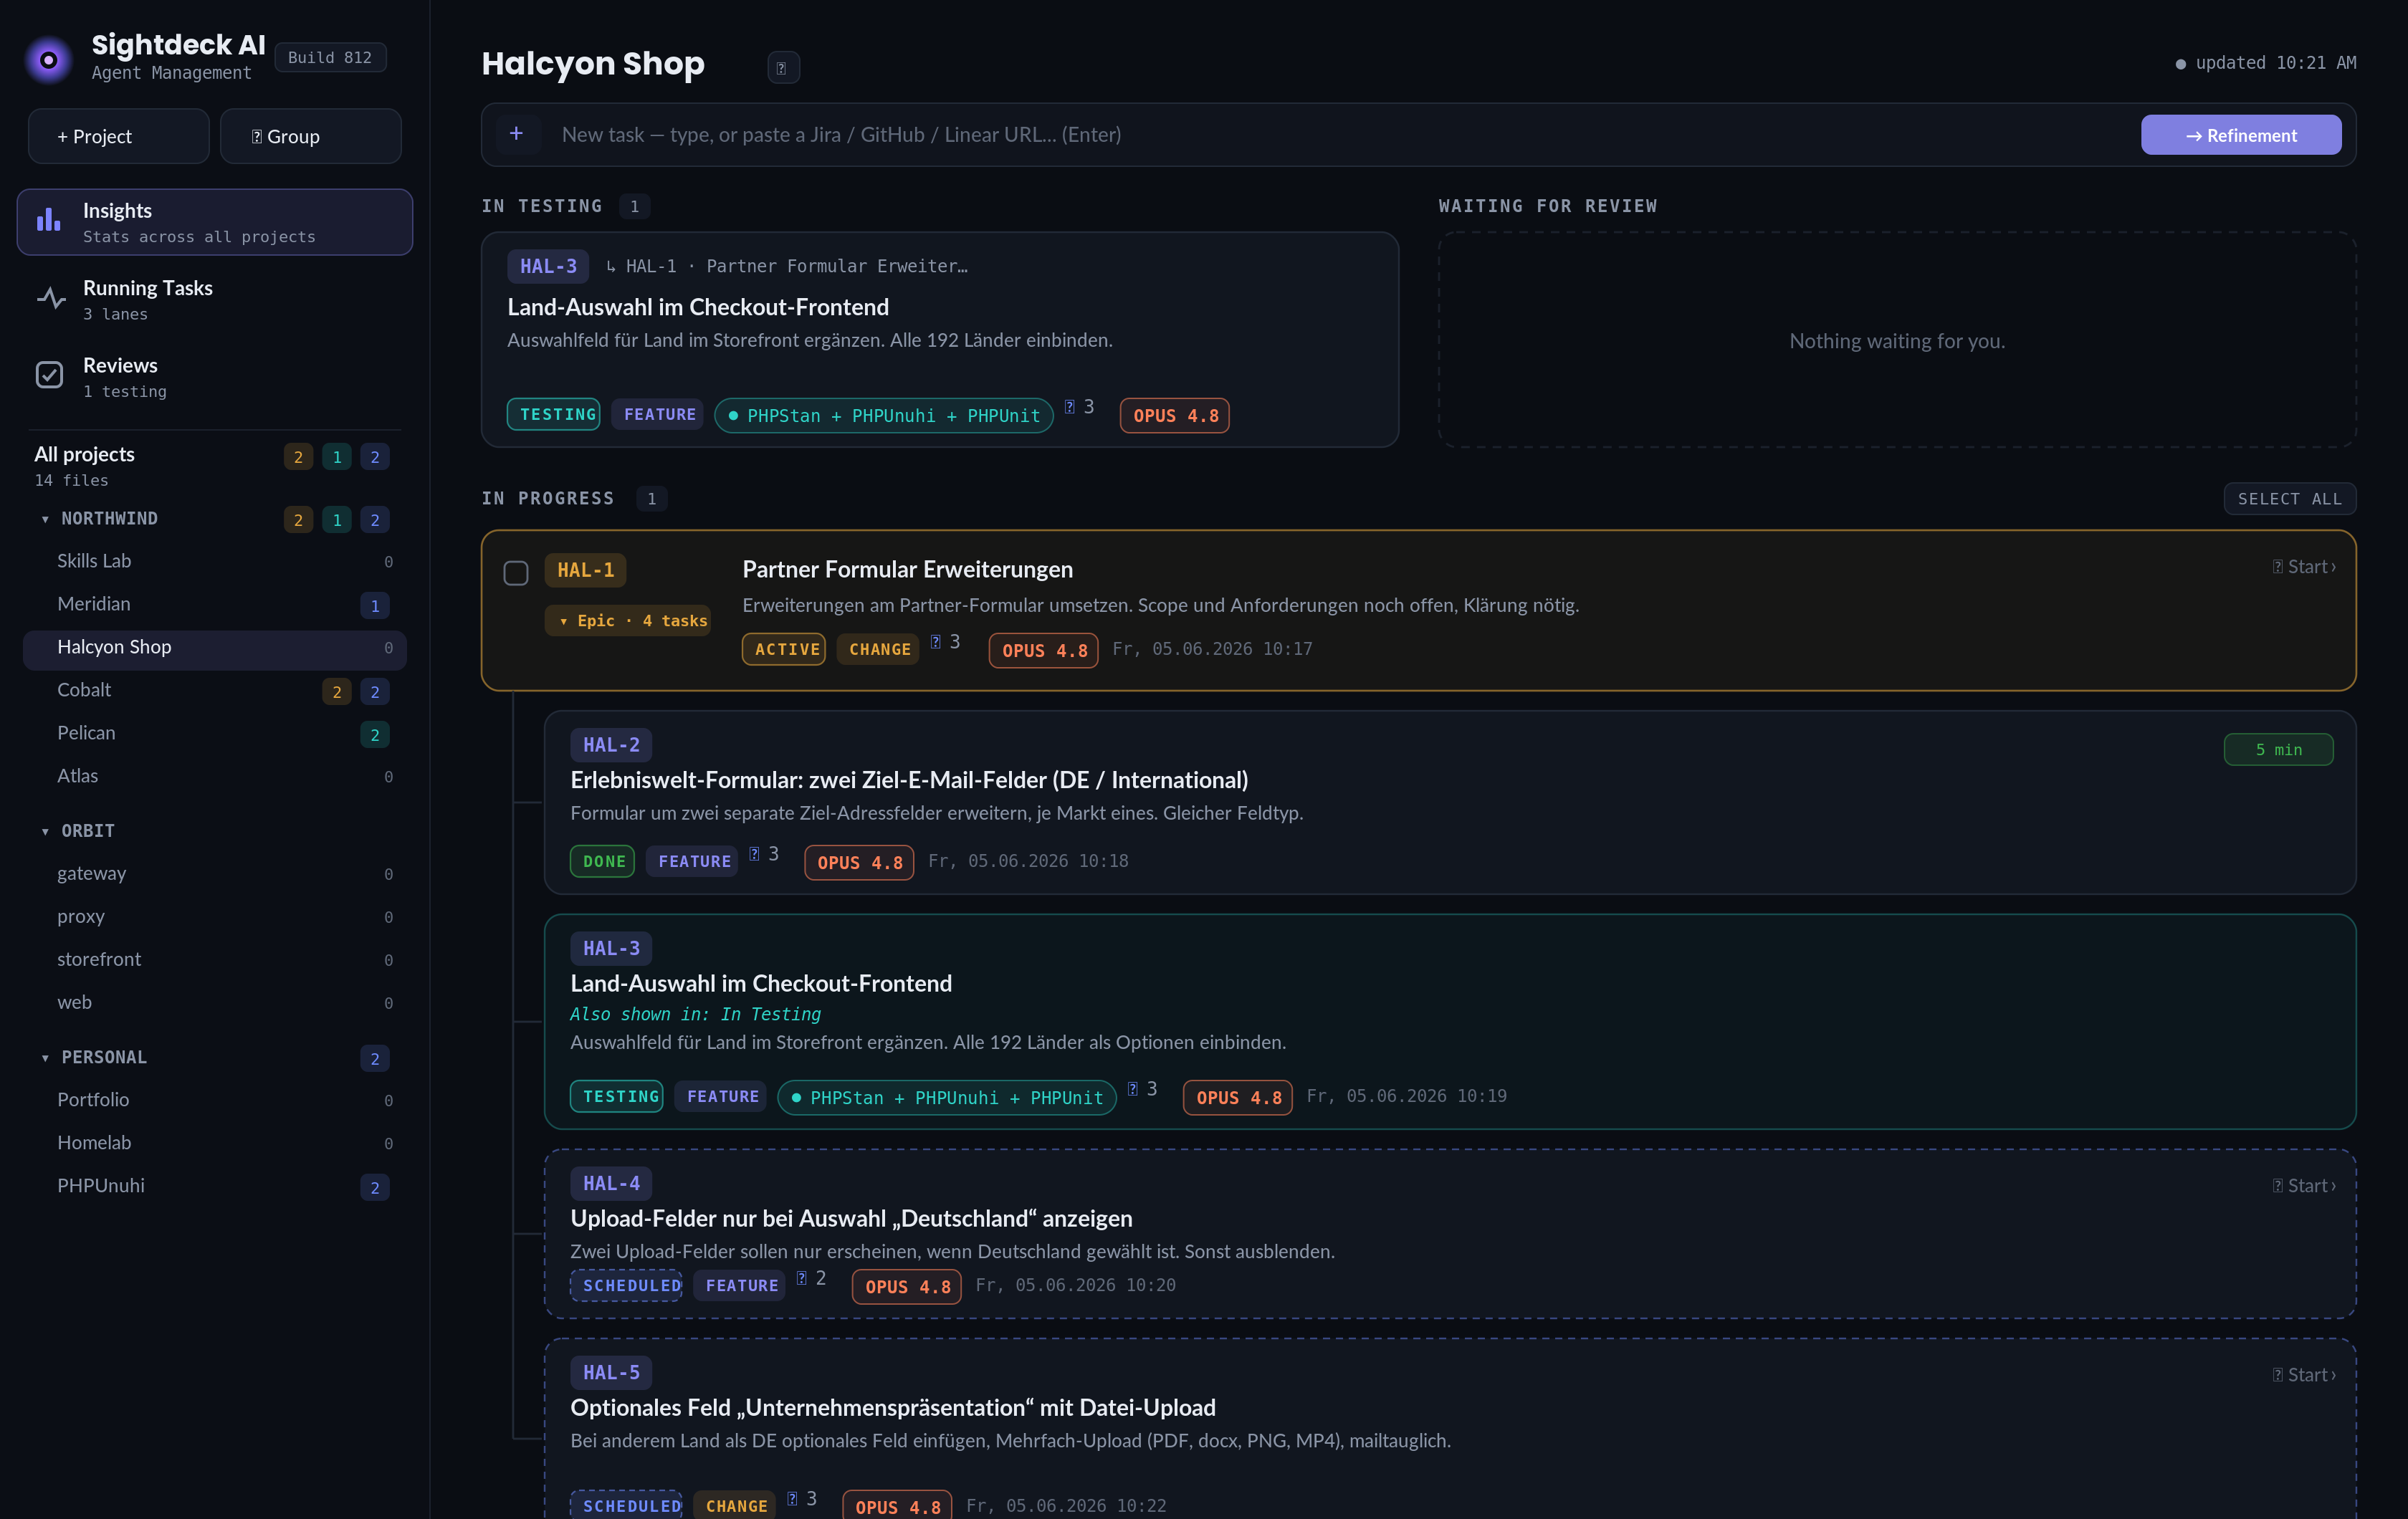Open Reviews section
The width and height of the screenshot is (2408, 1519).
215,376
